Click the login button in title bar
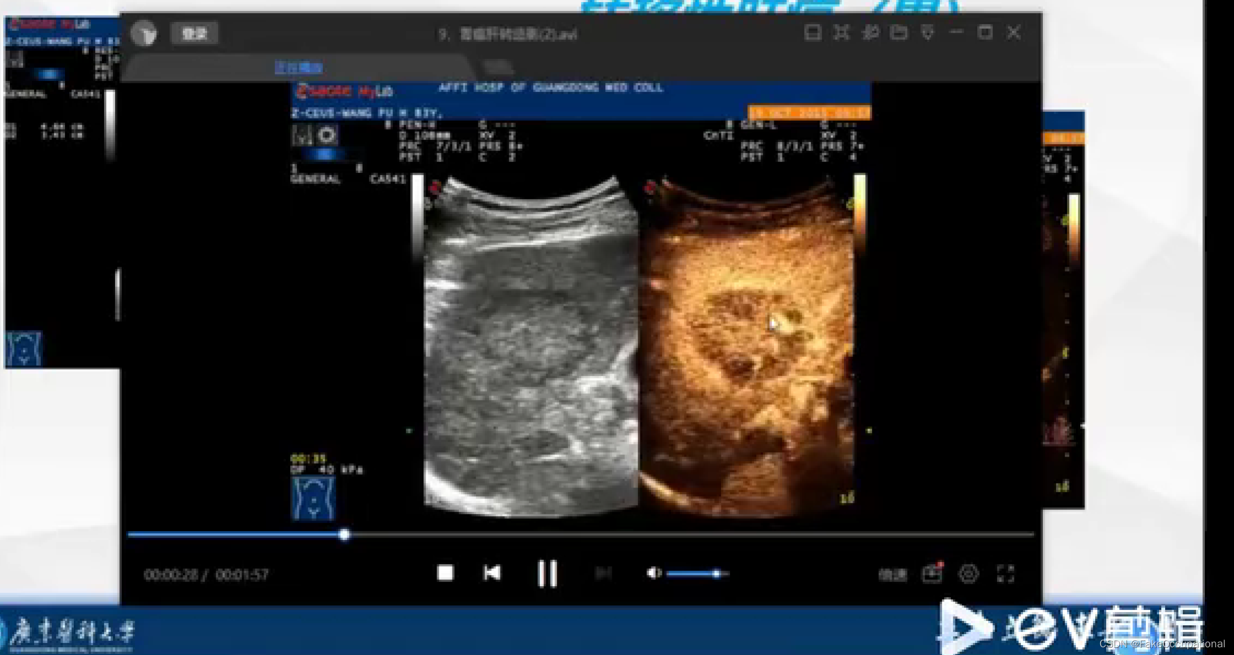The width and height of the screenshot is (1234, 655). tap(194, 34)
